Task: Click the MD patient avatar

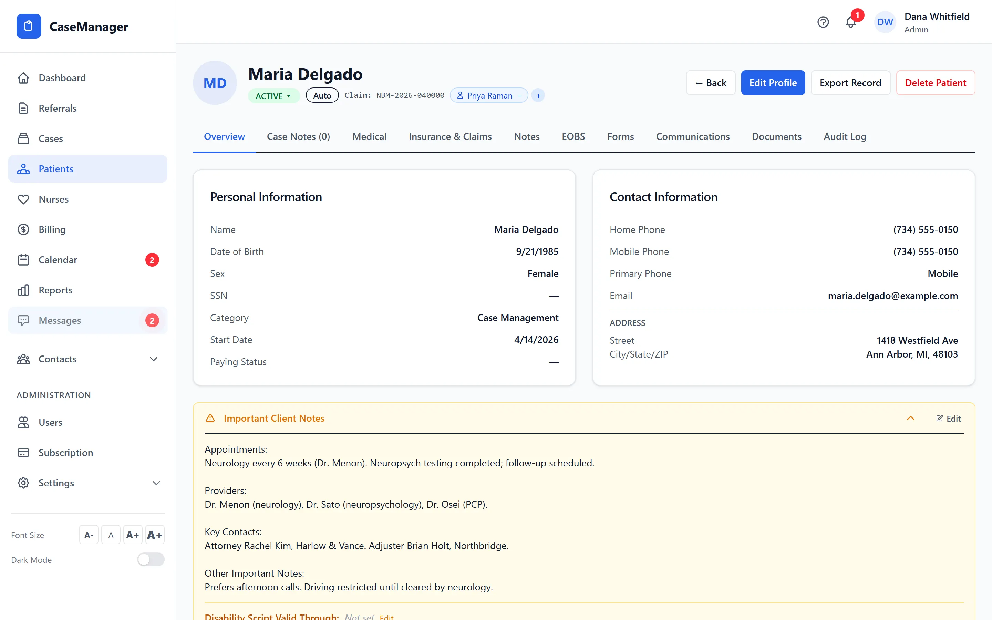Action: (x=215, y=83)
